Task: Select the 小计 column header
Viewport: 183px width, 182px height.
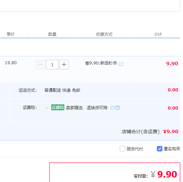Action: [x=158, y=34]
